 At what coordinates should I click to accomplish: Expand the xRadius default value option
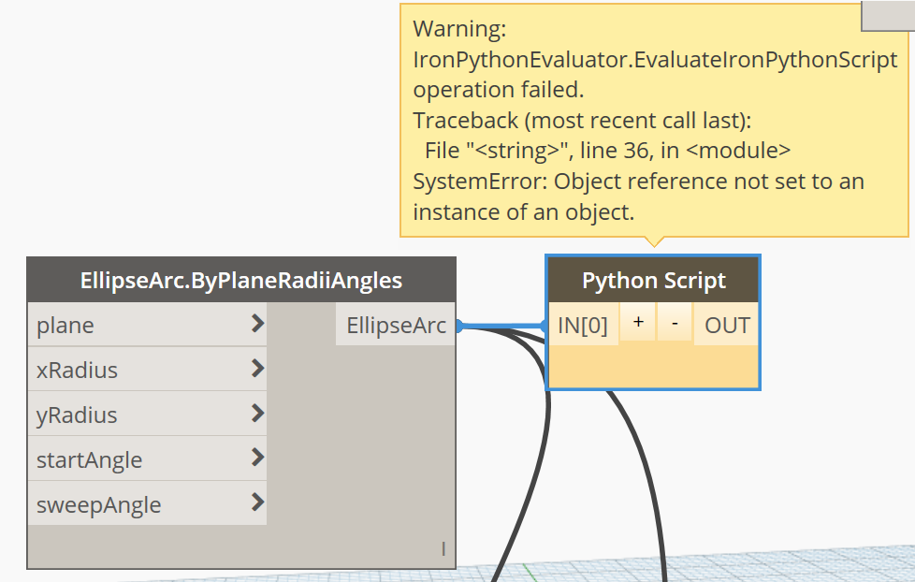256,370
